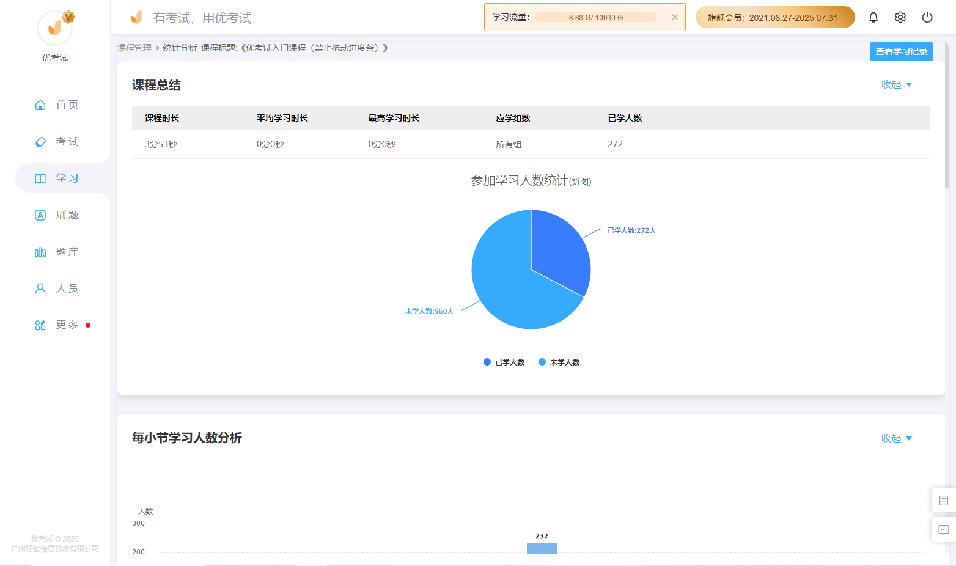Open notifications bell icon
This screenshot has height=566, width=956.
click(x=873, y=17)
